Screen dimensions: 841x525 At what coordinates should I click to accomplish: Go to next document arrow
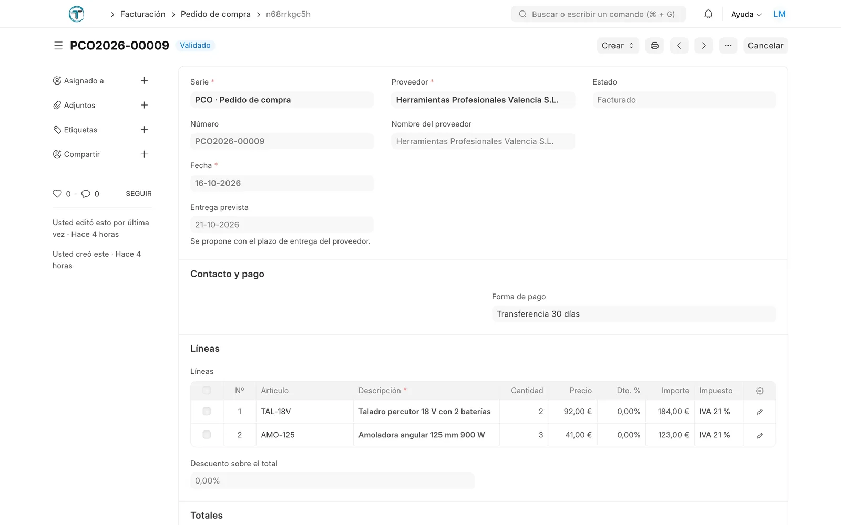coord(704,46)
